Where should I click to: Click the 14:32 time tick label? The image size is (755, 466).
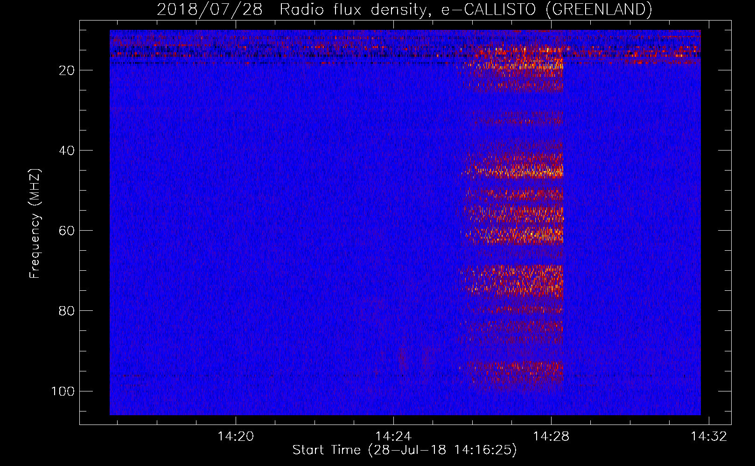point(709,437)
